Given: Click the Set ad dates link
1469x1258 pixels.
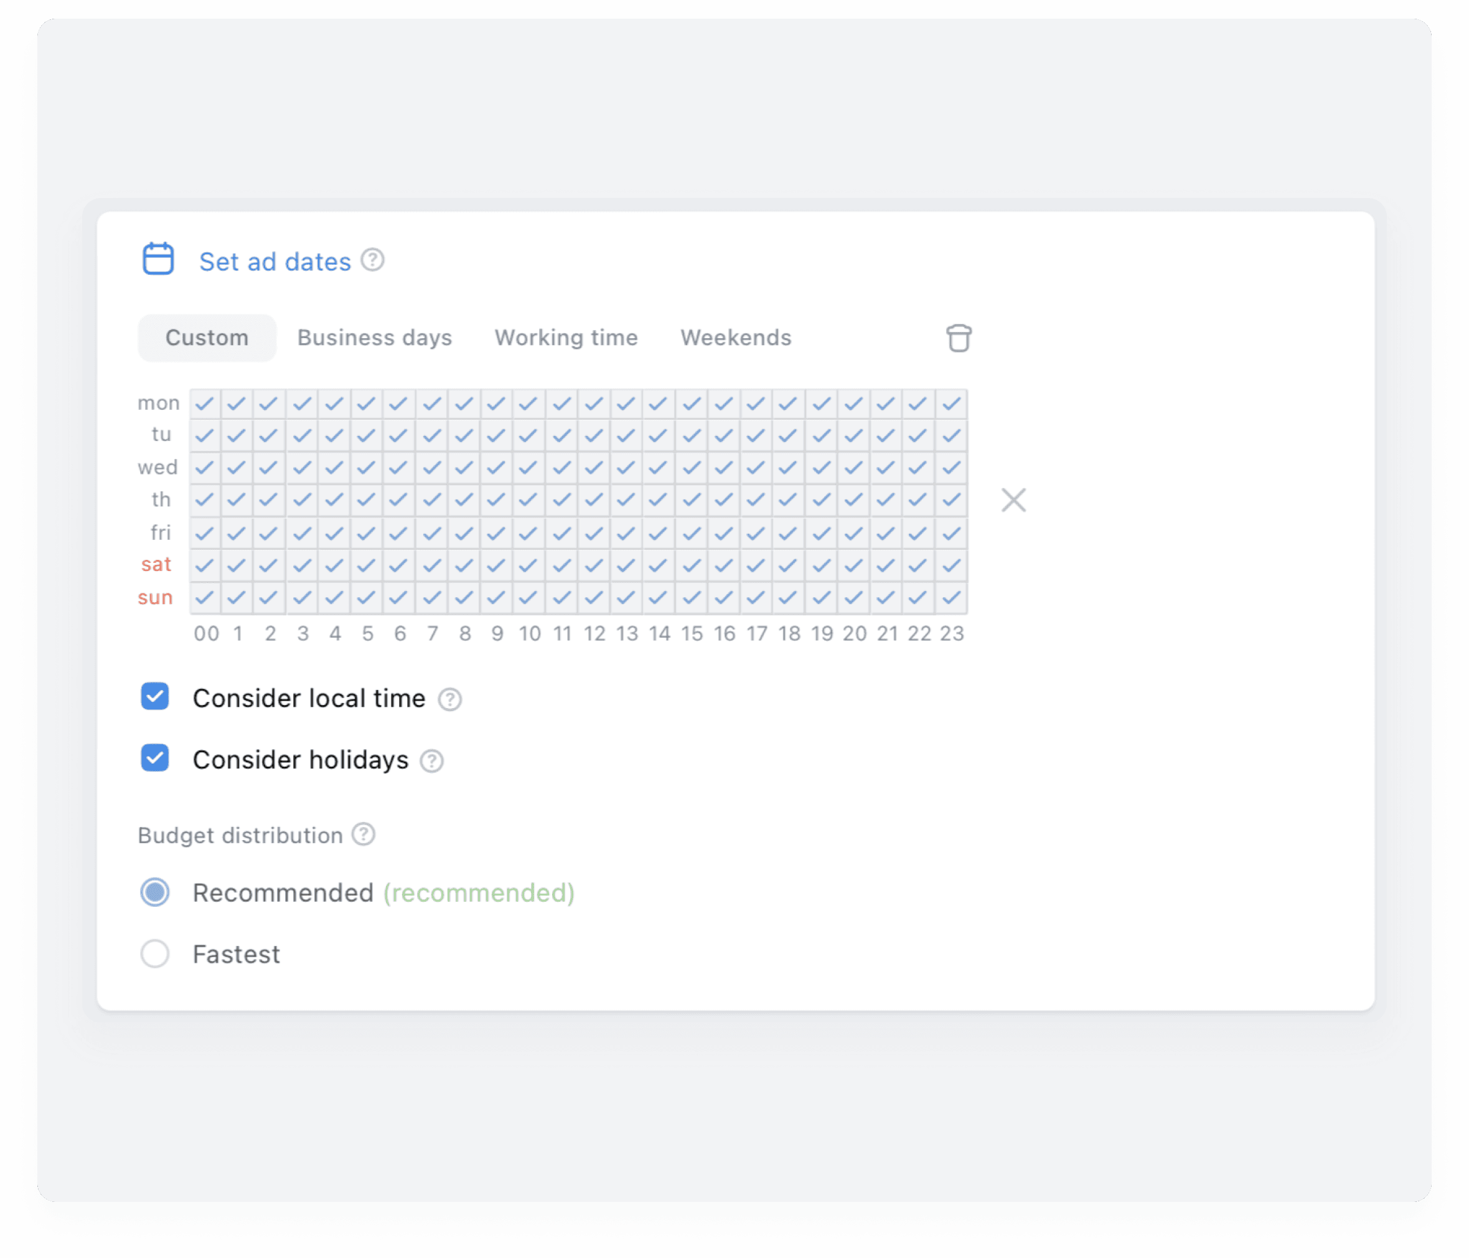Looking at the screenshot, I should (275, 262).
